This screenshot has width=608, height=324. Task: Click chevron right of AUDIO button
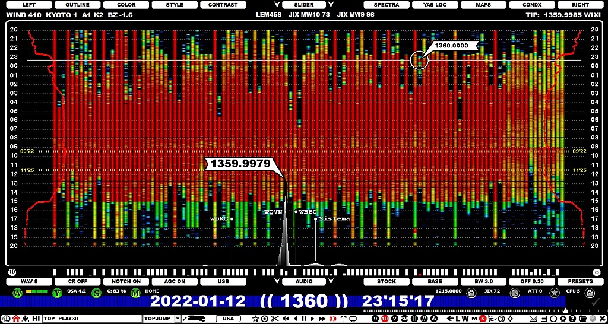coord(331,281)
